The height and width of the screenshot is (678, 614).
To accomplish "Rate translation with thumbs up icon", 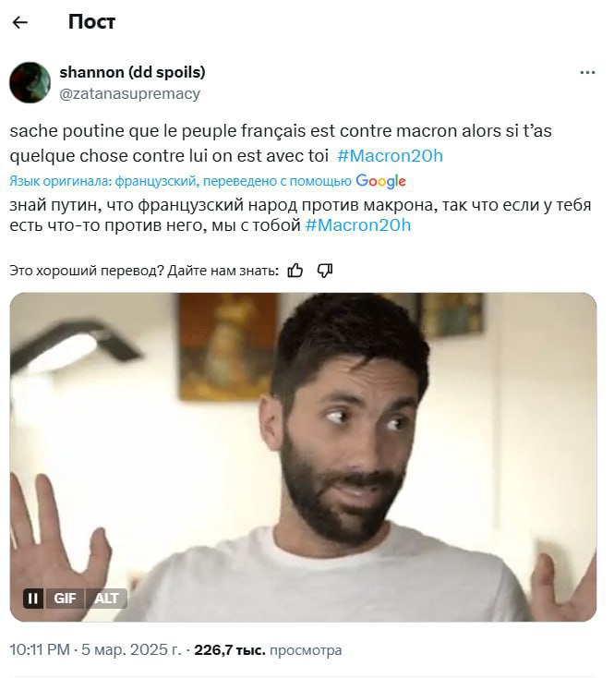I will pos(295,271).
